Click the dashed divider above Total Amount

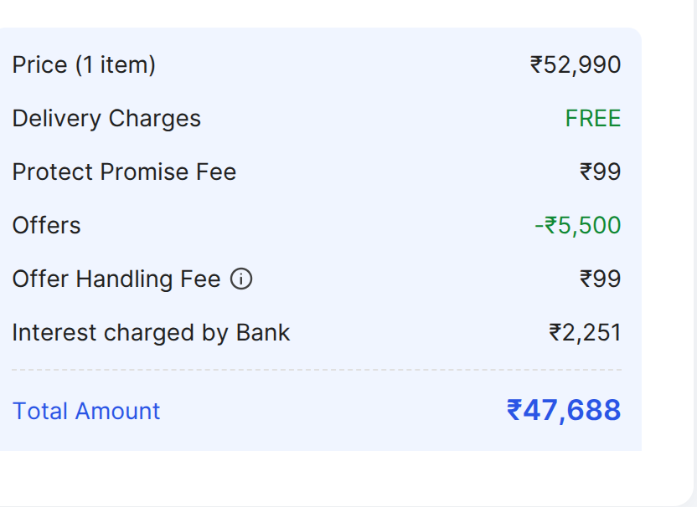[317, 370]
